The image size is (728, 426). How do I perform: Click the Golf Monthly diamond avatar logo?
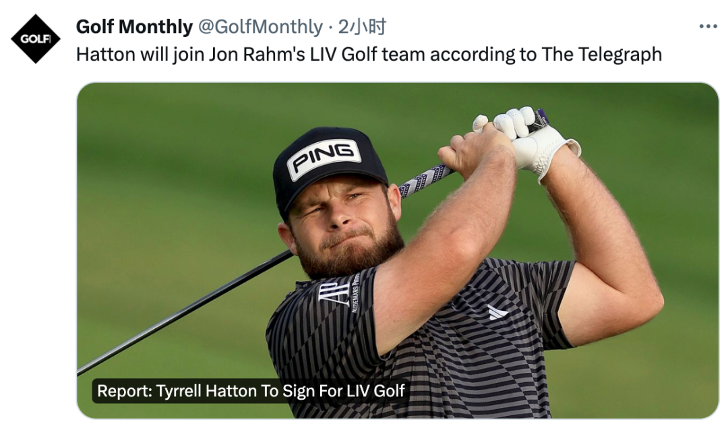point(36,38)
